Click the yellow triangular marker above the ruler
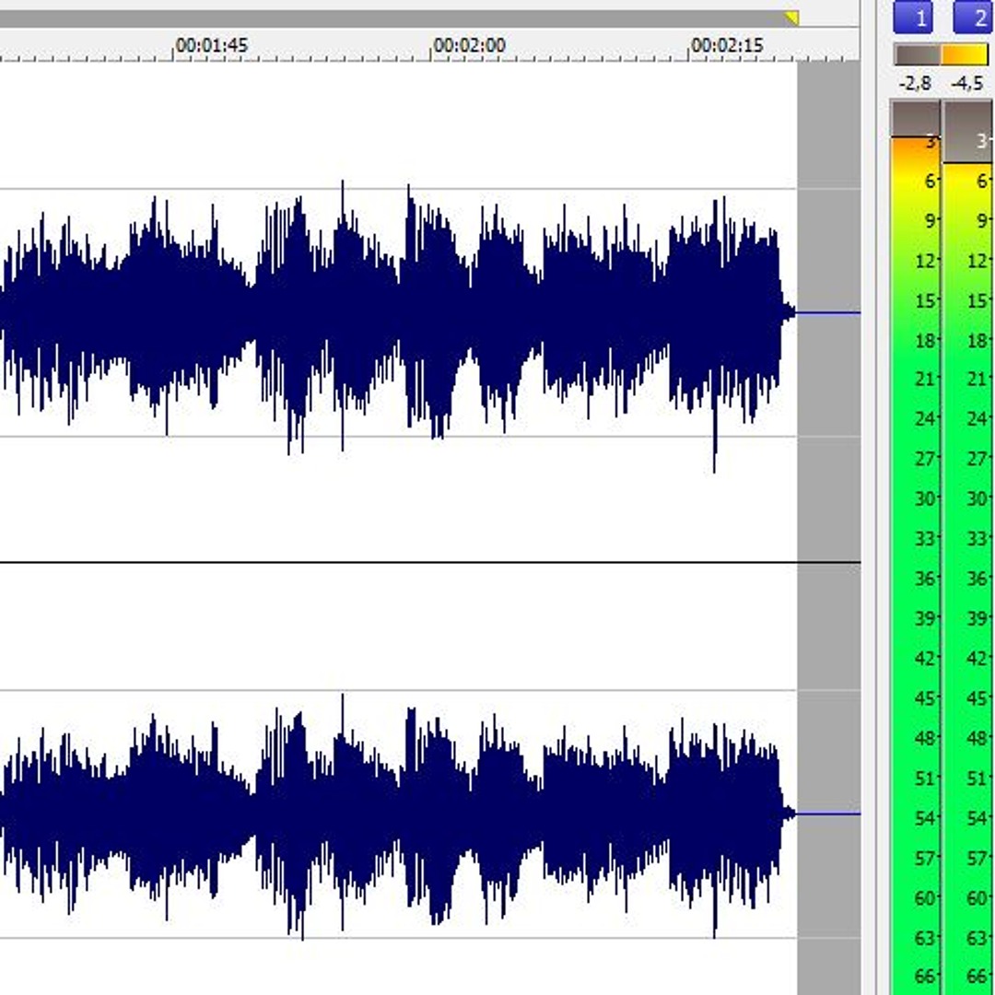Viewport: 995px width, 995px height. pyautogui.click(x=791, y=18)
